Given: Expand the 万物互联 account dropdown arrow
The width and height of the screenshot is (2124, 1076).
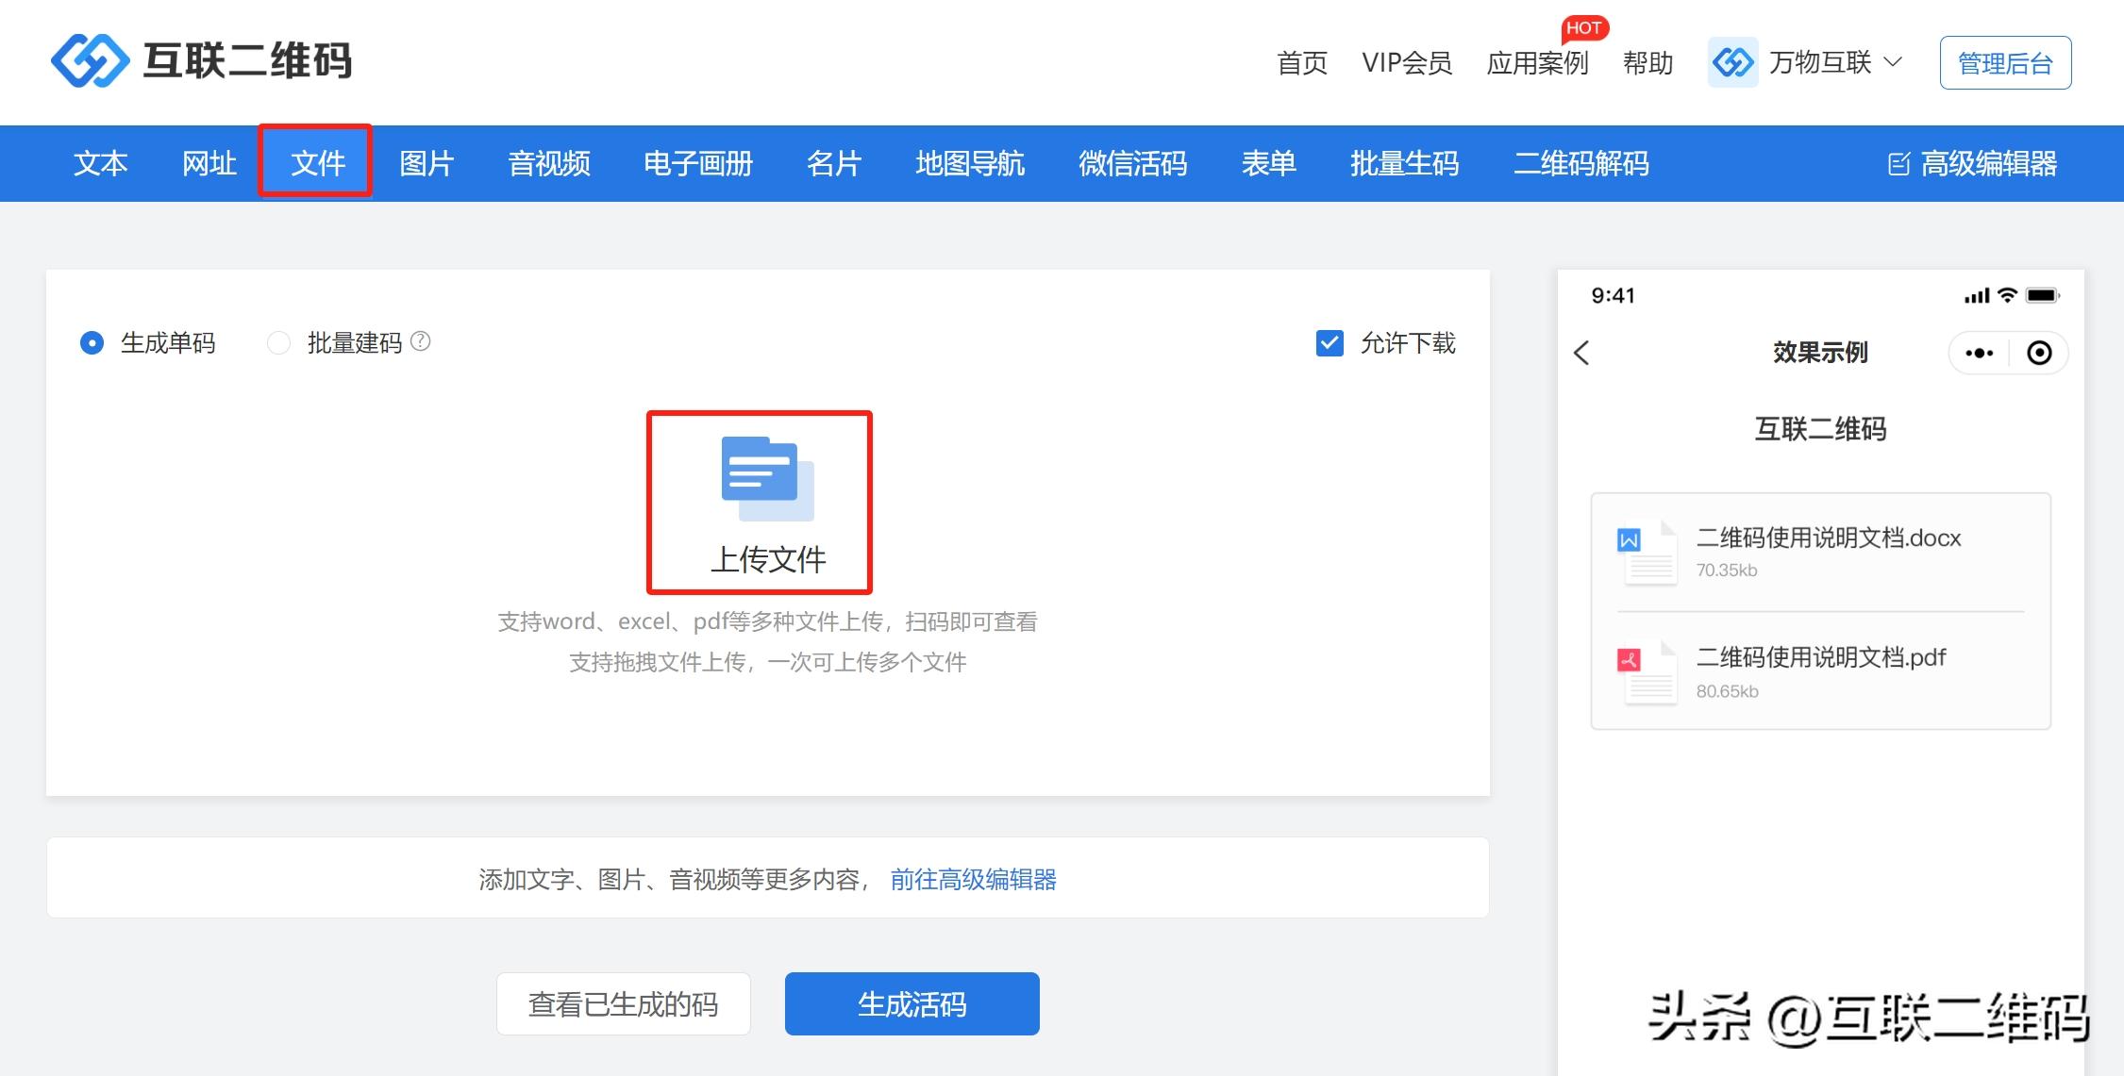Looking at the screenshot, I should pos(1892,62).
